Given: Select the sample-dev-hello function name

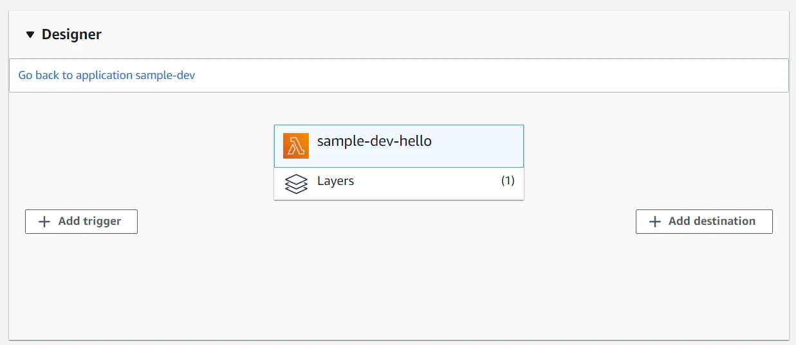Looking at the screenshot, I should pyautogui.click(x=375, y=141).
